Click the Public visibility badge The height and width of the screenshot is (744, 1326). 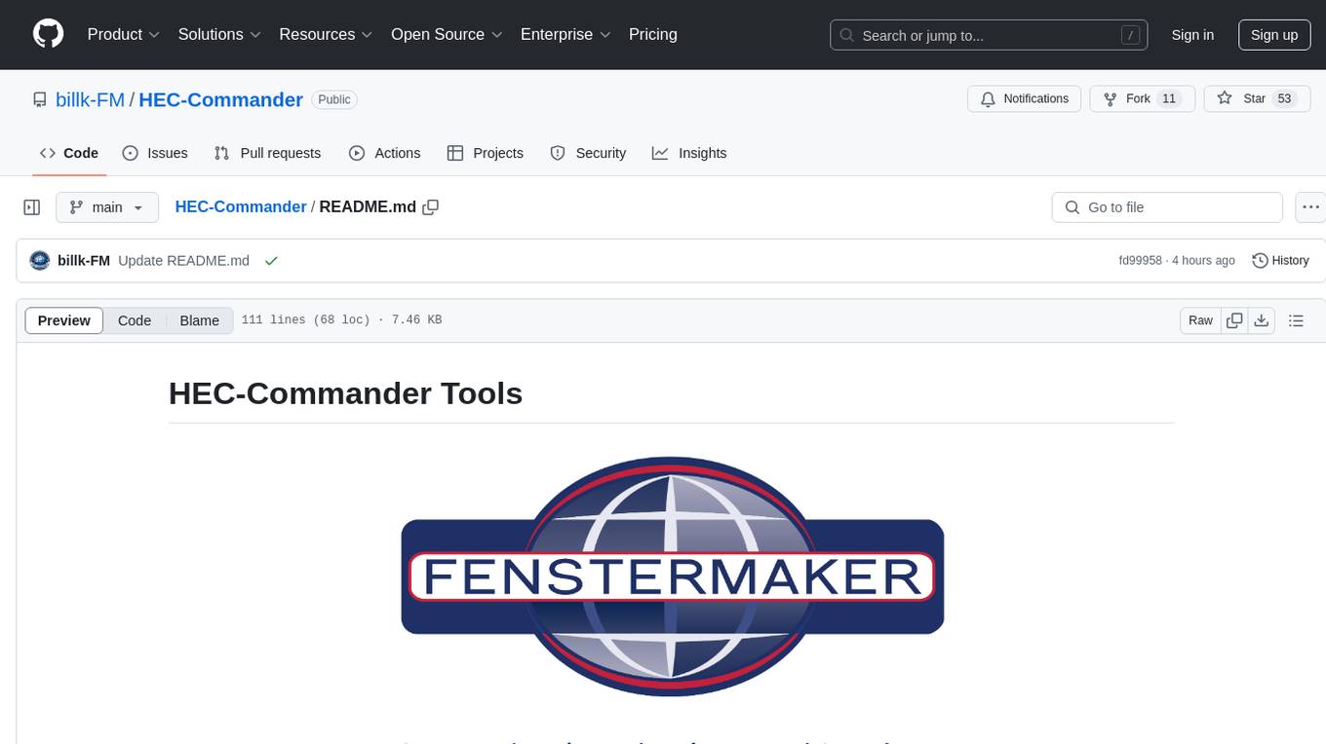point(334,99)
